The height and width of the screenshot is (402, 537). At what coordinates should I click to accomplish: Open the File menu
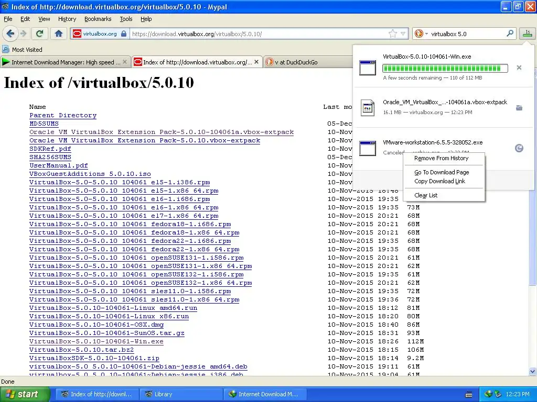pos(8,19)
